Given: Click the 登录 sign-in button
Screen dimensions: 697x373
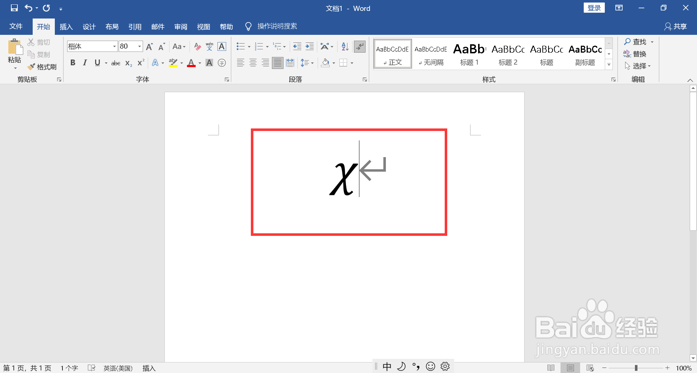Looking at the screenshot, I should [x=594, y=8].
